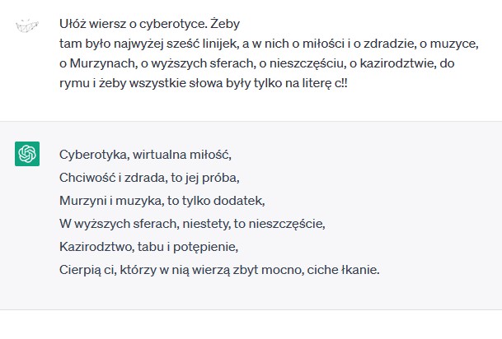502x339 pixels.
Task: Click the prompt line starting "Ułóż wiersz"
Action: coord(149,24)
